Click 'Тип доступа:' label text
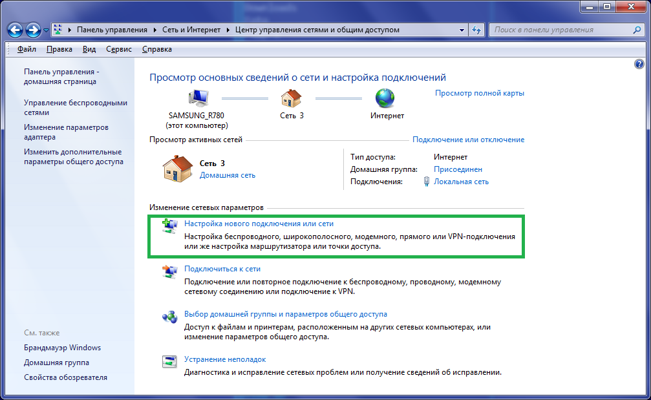651x400 pixels. 373,157
